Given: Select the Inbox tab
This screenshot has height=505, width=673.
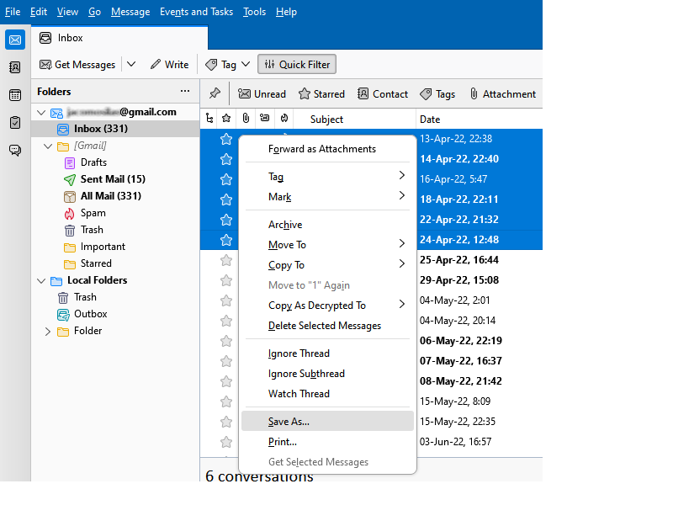Looking at the screenshot, I should 119,38.
